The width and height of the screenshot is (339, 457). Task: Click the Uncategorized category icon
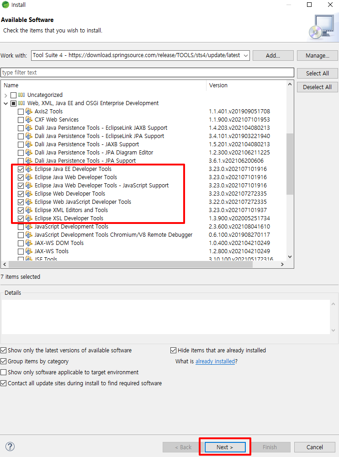[x=21, y=95]
